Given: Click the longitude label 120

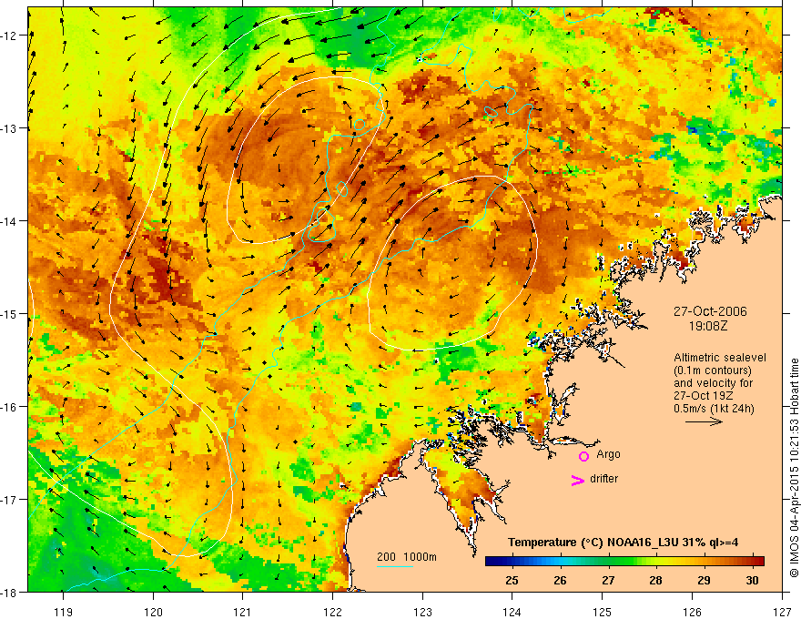Looking at the screenshot, I should click(153, 612).
